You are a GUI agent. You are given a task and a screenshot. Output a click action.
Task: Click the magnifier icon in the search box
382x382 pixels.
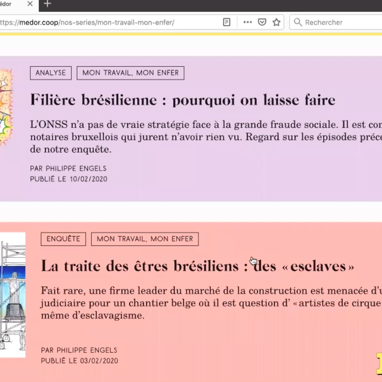pyautogui.click(x=298, y=22)
